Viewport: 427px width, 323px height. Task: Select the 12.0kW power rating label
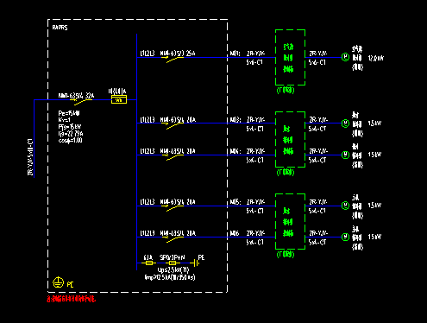click(376, 58)
